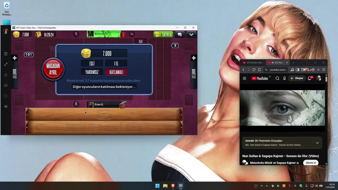Click the music note icon in browser toolbar
This screenshot has width=338, height=190.
coord(292,70)
